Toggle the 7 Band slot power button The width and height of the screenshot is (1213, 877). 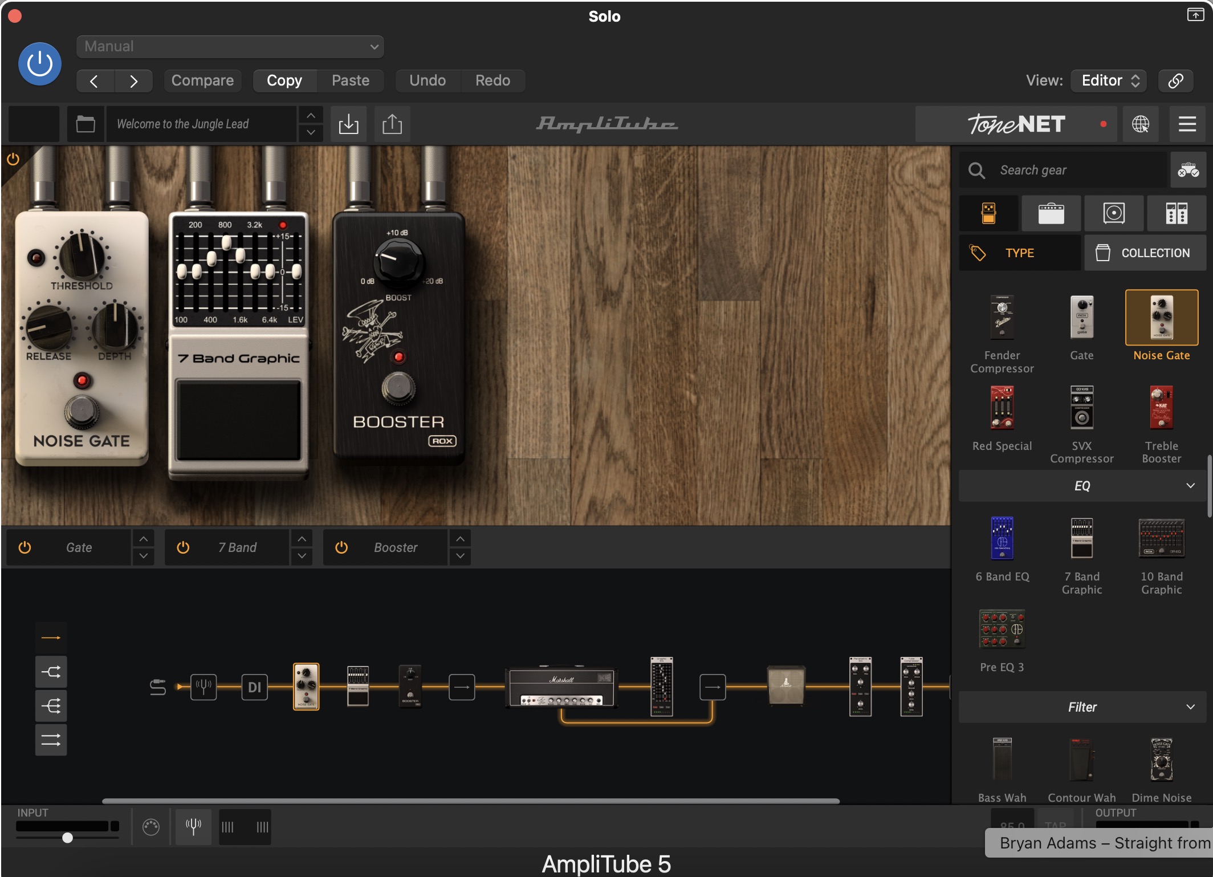[x=183, y=547]
